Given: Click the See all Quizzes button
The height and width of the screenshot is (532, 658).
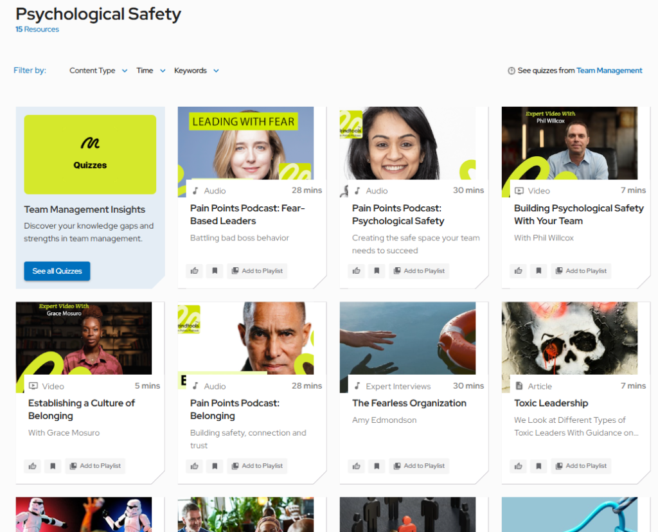Looking at the screenshot, I should click(x=57, y=271).
